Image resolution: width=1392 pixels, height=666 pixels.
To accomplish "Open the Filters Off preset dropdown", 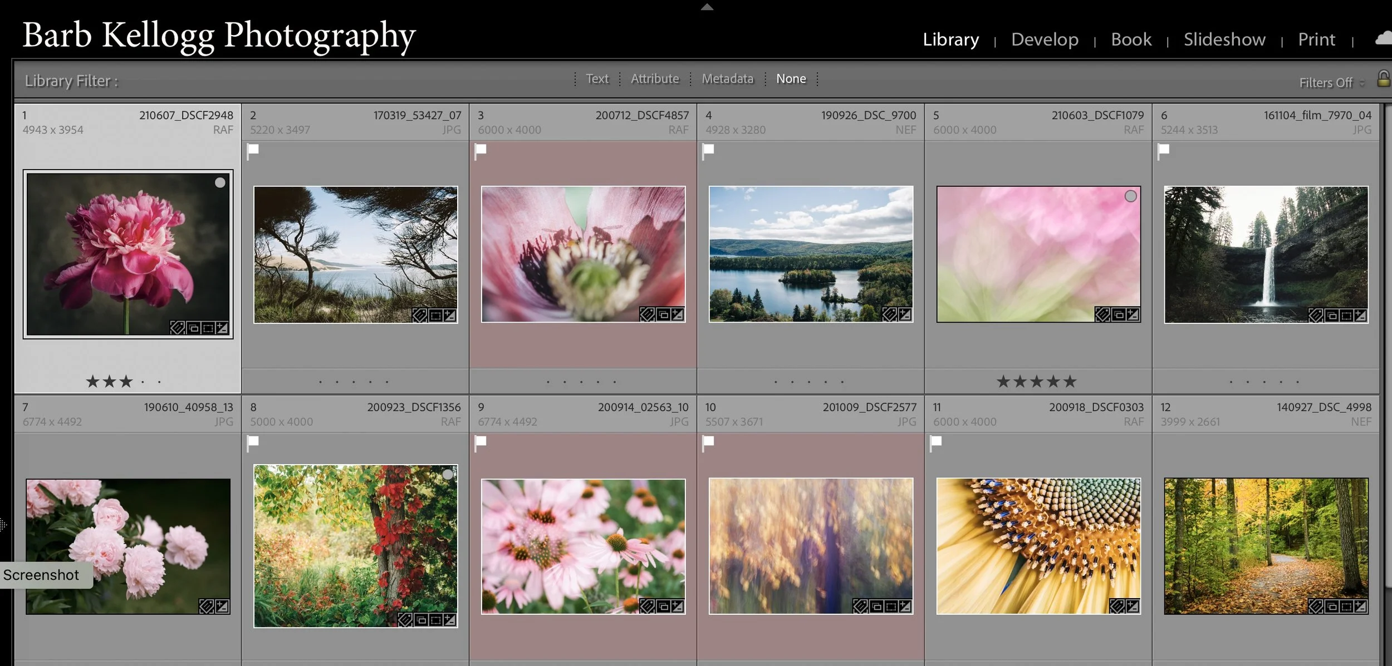I will (1332, 82).
